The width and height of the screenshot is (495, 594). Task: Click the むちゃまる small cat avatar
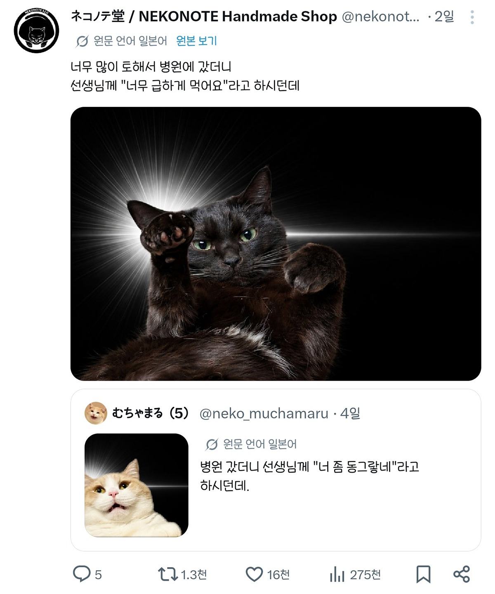tap(96, 413)
